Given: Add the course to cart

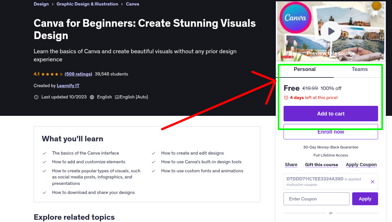Looking at the screenshot, I should pos(331,114).
